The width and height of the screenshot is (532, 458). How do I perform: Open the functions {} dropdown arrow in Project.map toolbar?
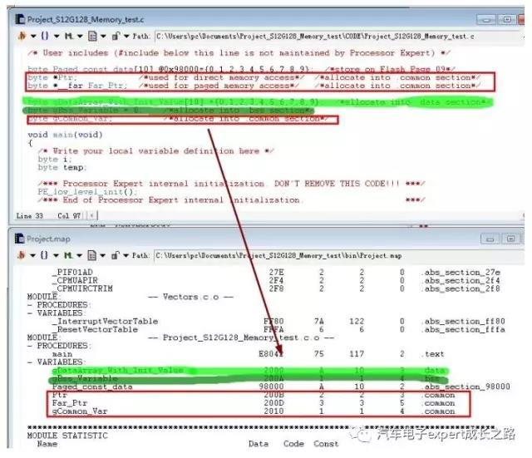56,256
